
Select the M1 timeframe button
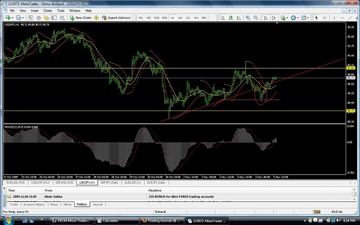pyautogui.click(x=141, y=18)
